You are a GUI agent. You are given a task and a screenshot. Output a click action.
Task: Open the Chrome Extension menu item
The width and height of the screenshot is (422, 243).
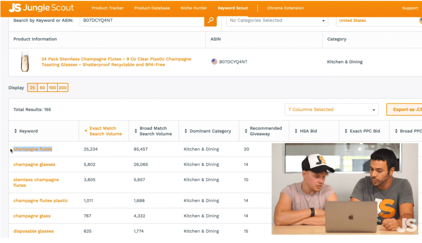(285, 8)
